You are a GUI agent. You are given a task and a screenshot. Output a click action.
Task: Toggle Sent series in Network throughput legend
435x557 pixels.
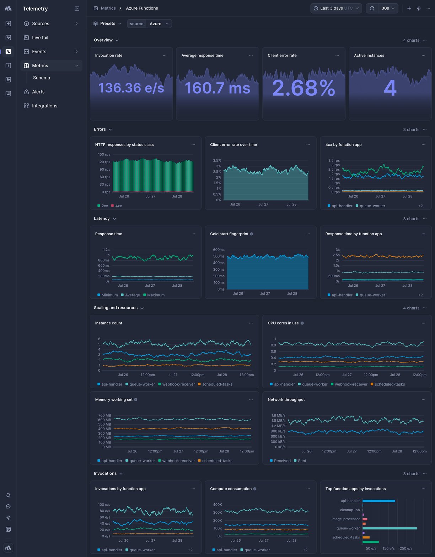pos(300,461)
